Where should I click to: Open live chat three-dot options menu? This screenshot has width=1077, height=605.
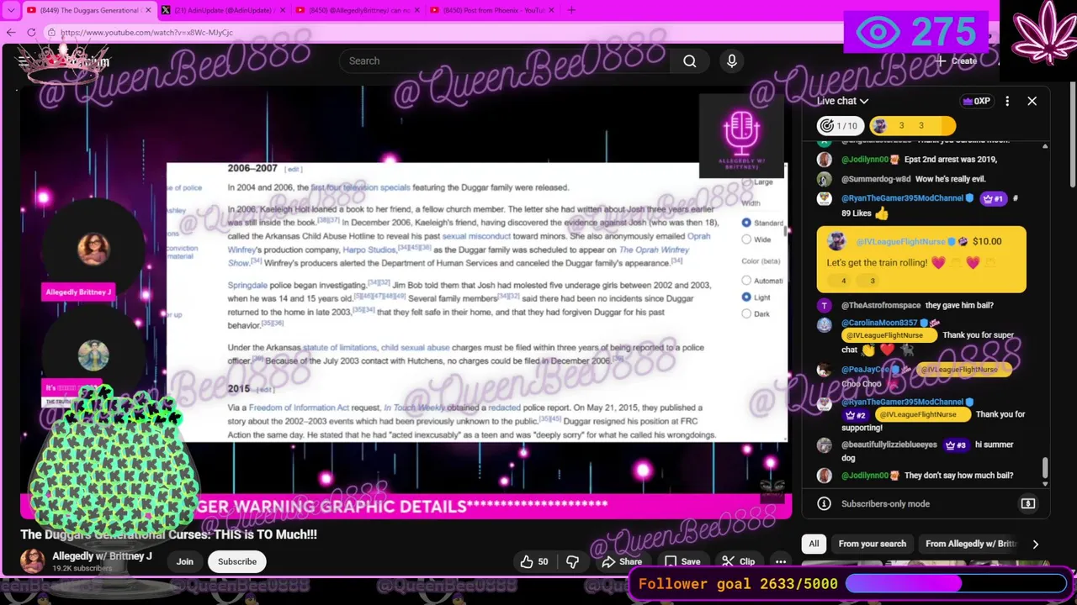(x=1007, y=101)
